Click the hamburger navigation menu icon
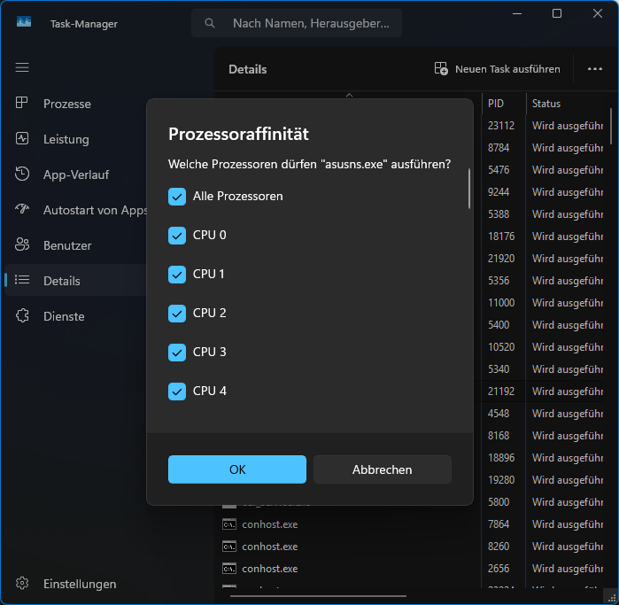The image size is (619, 605). (22, 67)
